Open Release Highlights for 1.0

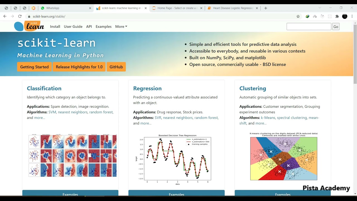click(79, 67)
